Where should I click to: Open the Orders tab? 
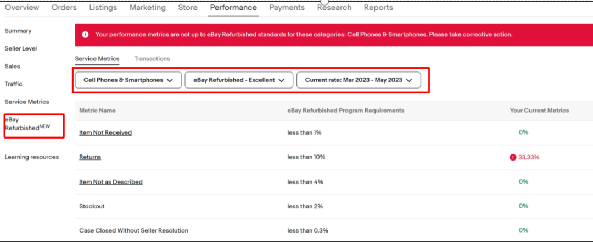click(x=64, y=8)
